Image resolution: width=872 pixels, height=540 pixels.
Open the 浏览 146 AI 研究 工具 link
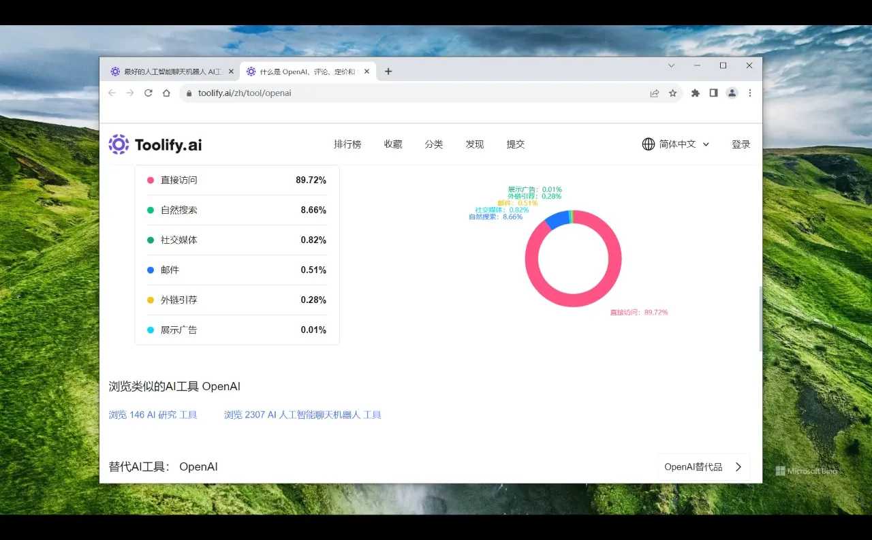point(153,414)
